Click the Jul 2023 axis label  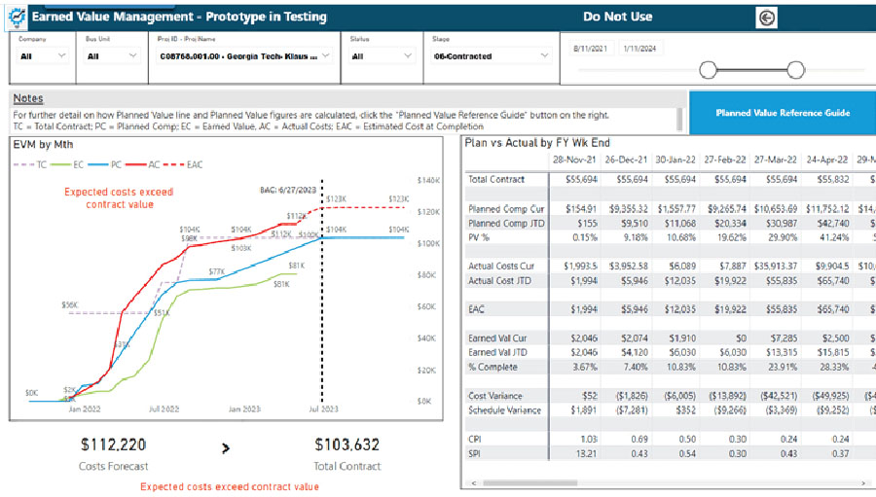(x=323, y=408)
